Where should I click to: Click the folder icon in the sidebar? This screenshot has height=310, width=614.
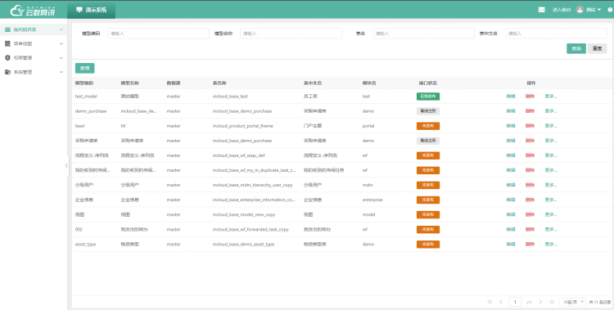coord(7,72)
